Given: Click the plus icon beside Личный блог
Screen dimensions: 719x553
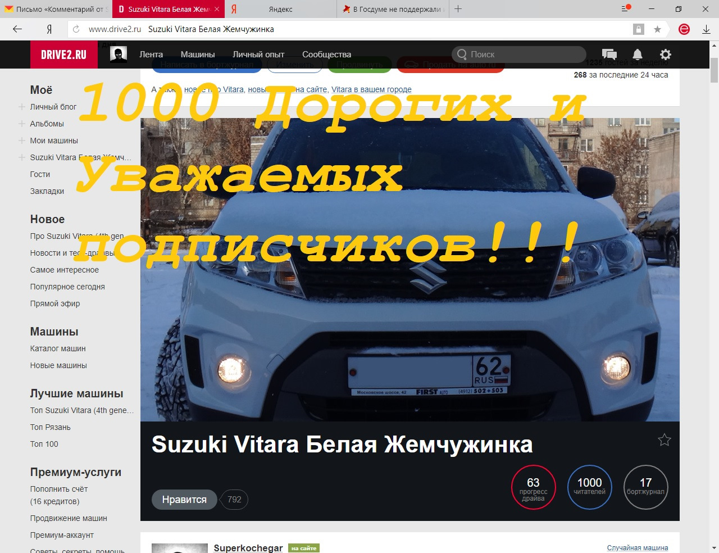Looking at the screenshot, I should 22,107.
